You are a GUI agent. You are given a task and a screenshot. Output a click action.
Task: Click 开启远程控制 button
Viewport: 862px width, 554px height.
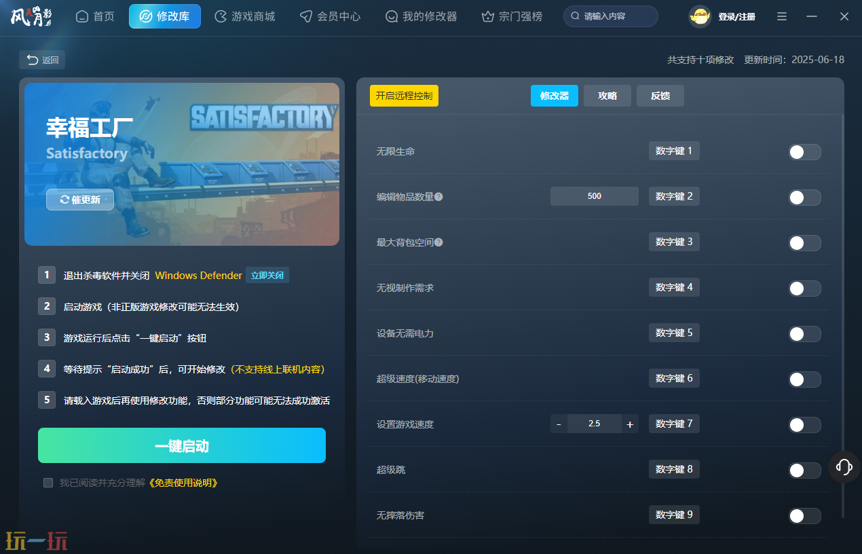(404, 96)
